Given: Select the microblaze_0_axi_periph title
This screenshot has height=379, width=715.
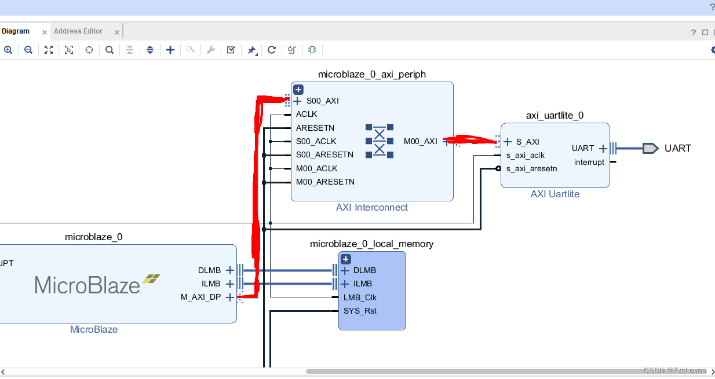Looking at the screenshot, I should click(x=372, y=74).
